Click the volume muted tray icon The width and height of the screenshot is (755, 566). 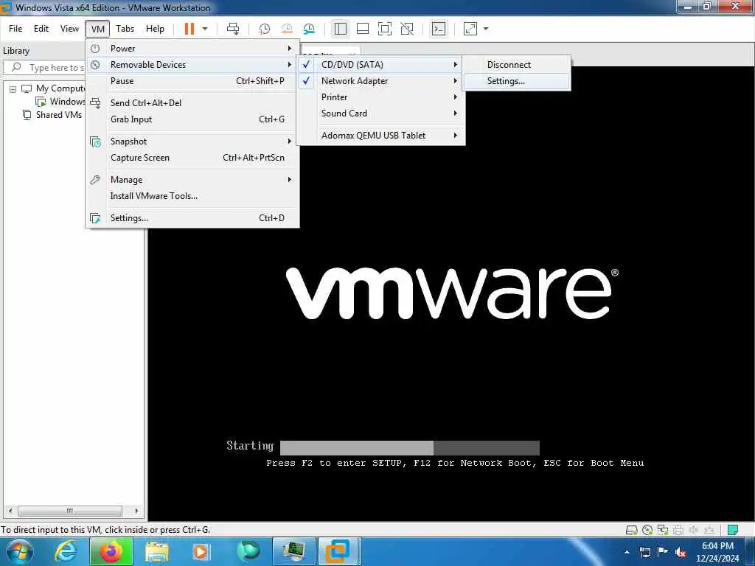point(681,552)
